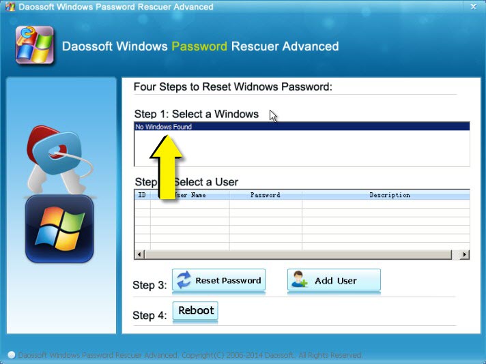The image size is (486, 364).
Task: Click the 'Step 4:' label
Action: point(149,315)
